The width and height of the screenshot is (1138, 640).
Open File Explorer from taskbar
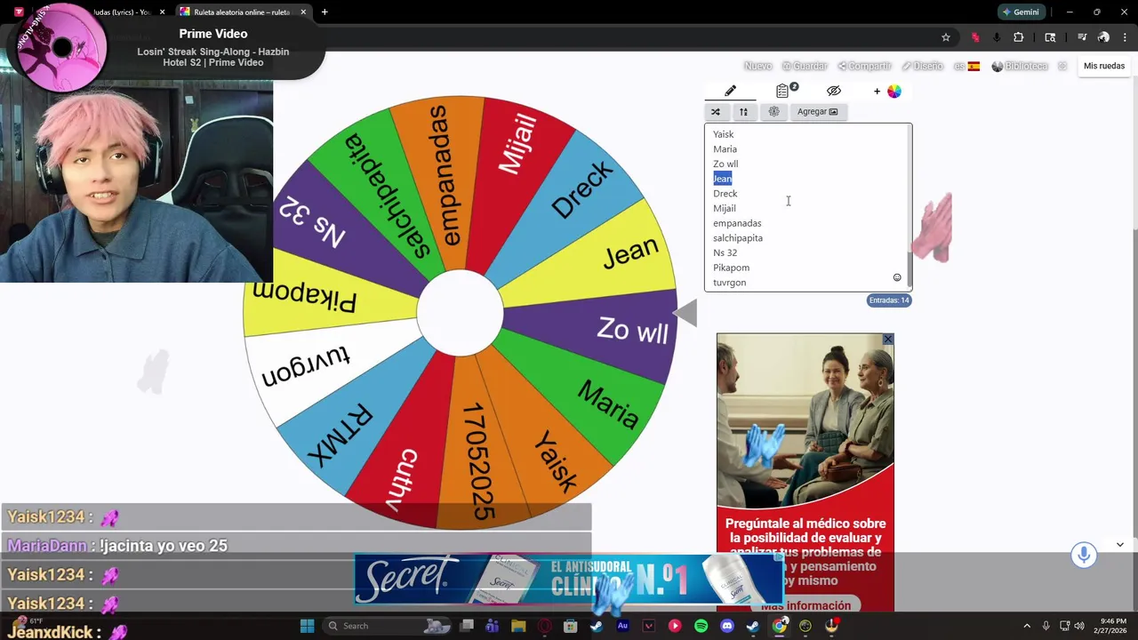(518, 626)
